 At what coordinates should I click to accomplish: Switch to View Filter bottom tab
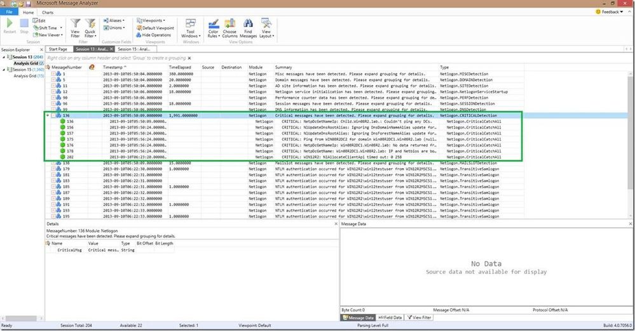click(419, 318)
